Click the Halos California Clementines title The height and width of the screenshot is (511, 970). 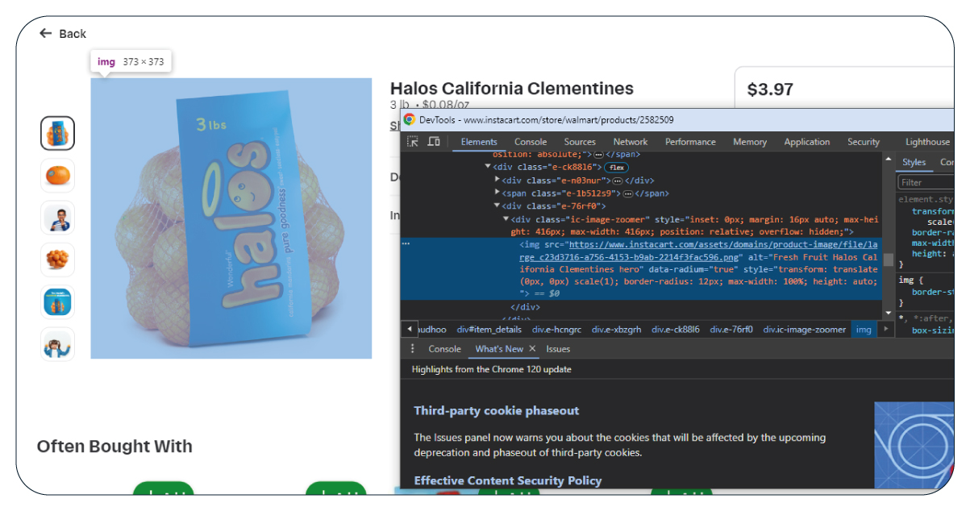512,89
